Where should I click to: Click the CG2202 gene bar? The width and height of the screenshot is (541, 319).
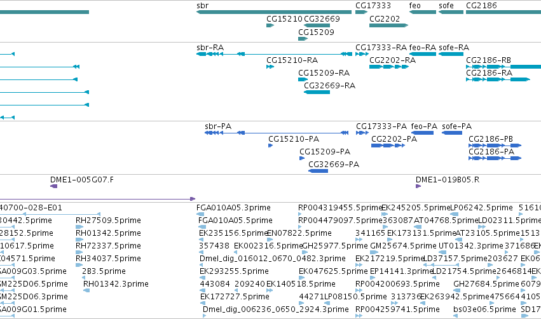[x=388, y=25]
